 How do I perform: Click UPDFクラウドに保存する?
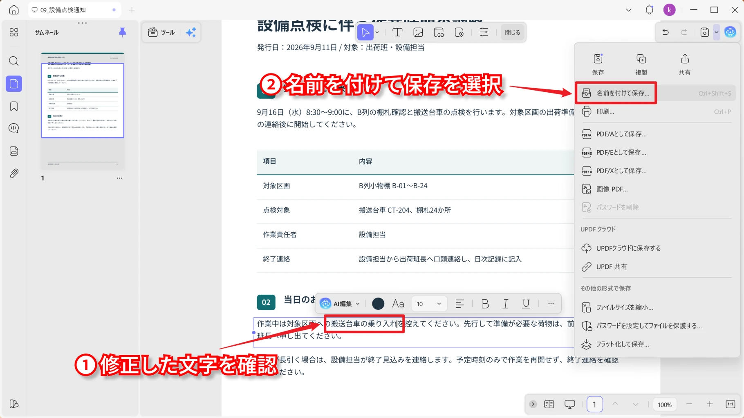(656, 248)
